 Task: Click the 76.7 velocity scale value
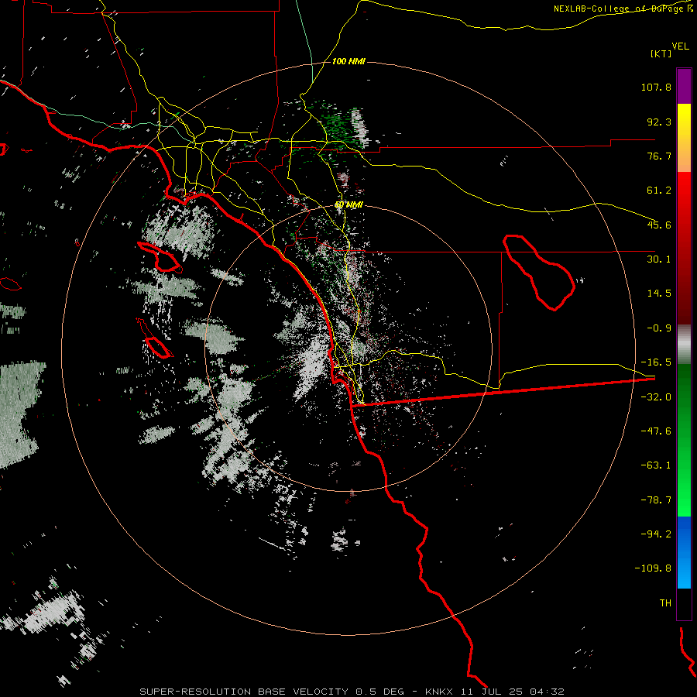(x=659, y=156)
